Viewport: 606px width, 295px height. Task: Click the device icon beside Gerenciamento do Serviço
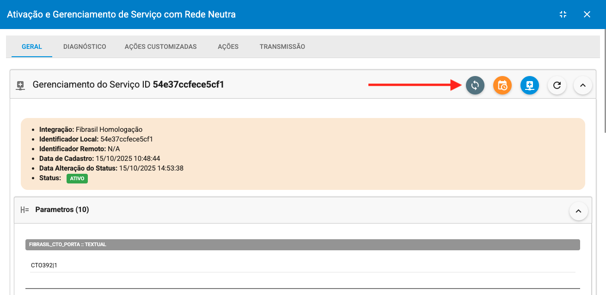[x=20, y=85]
